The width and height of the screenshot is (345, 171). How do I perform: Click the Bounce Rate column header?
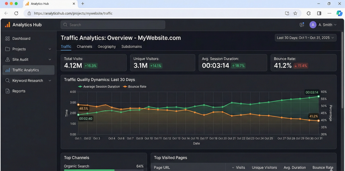(x=323, y=168)
